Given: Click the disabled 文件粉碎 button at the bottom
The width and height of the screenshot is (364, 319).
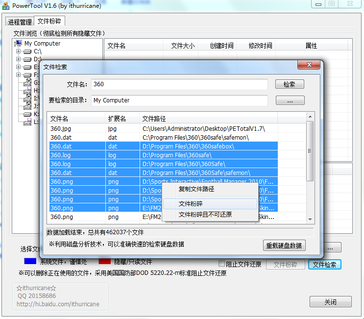Looking at the screenshot, I should 285,265.
